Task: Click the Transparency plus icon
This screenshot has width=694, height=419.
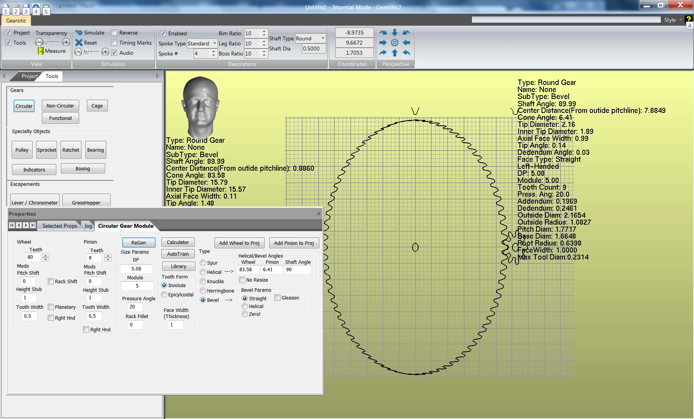Action: pyautogui.click(x=66, y=42)
